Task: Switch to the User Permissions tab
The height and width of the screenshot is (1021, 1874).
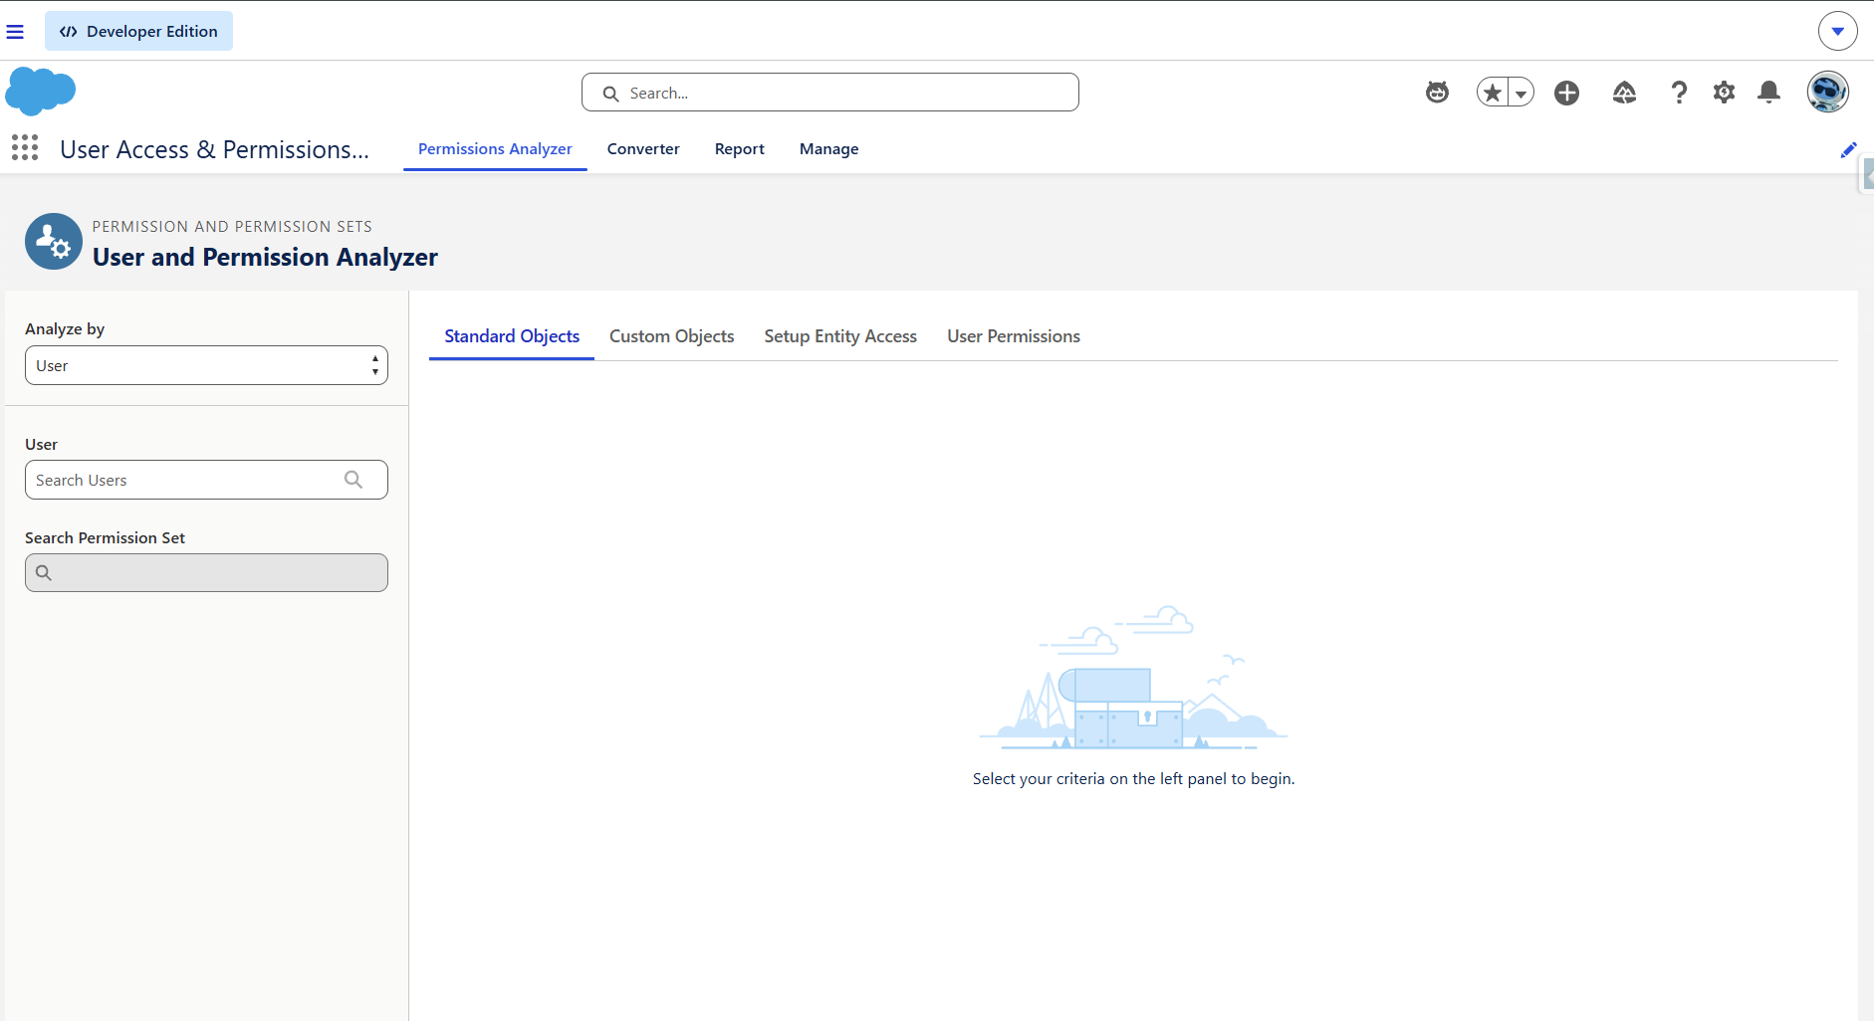Action: pos(1014,336)
